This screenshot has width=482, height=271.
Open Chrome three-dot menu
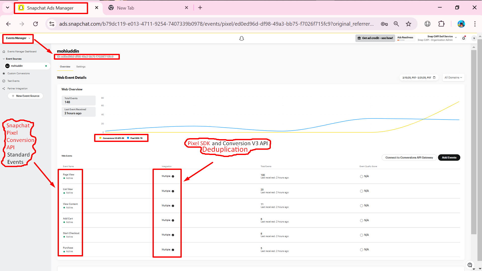pyautogui.click(x=475, y=24)
